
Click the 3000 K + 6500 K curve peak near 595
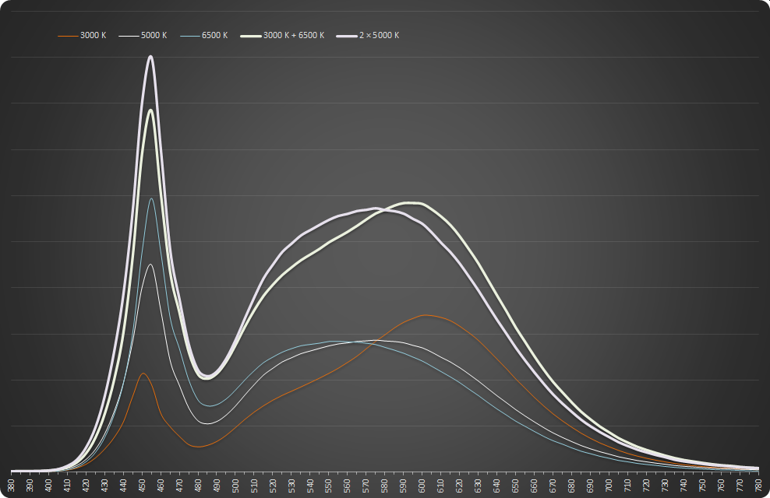411,202
